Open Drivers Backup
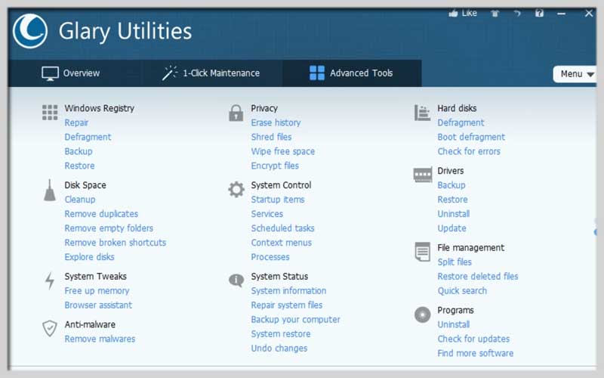The image size is (604, 378). tap(451, 185)
